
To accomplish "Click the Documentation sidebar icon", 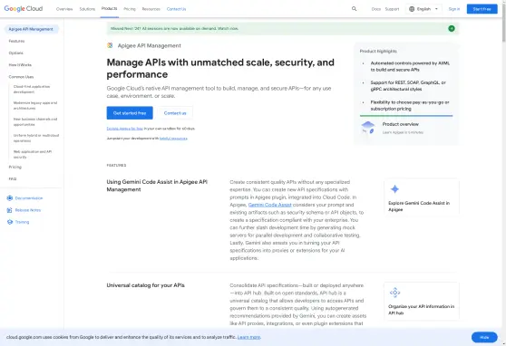I will (10, 198).
